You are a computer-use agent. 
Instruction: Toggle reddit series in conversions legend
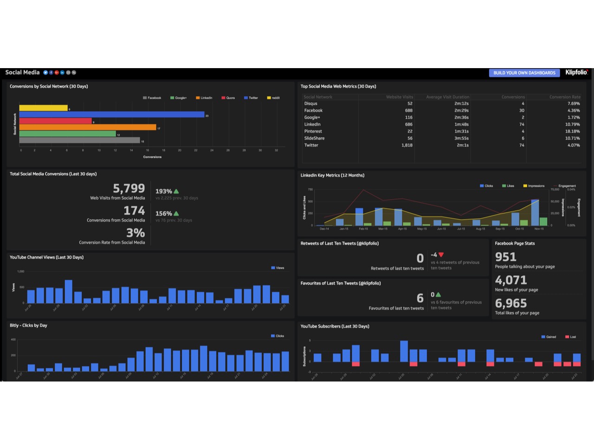coord(273,98)
